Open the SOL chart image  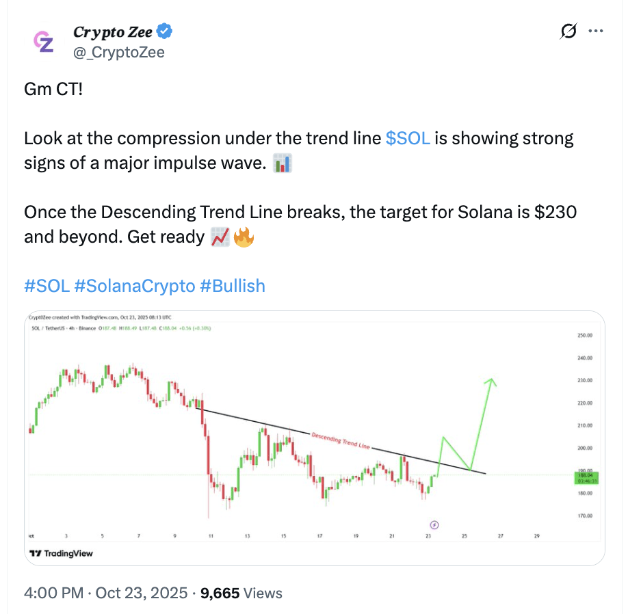coord(314,438)
